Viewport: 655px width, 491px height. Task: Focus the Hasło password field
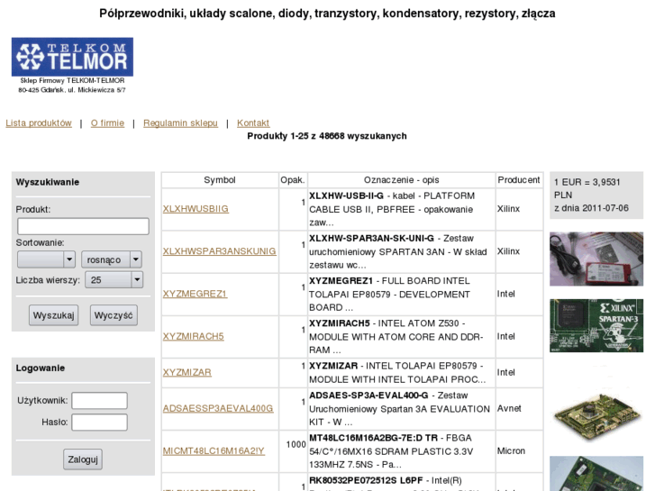[x=99, y=422]
